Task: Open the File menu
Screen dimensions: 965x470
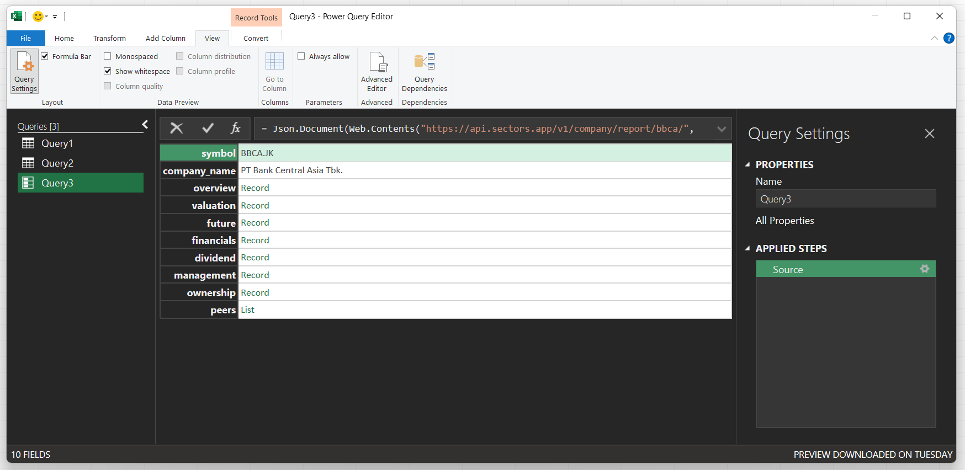Action: coord(26,38)
